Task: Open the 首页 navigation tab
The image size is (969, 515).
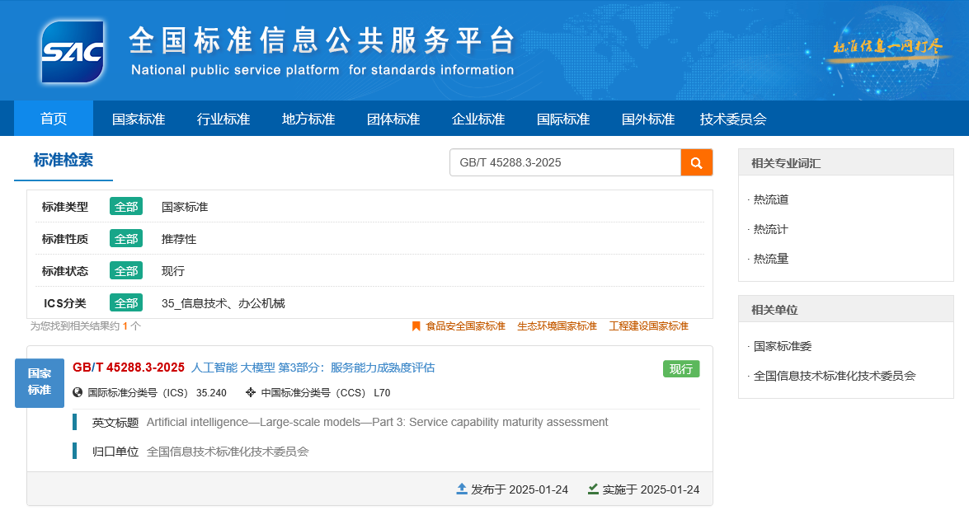Action: (54, 119)
